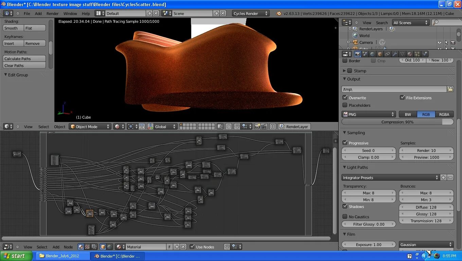
Task: Uncheck the Shadows checkbox
Action: click(345, 206)
